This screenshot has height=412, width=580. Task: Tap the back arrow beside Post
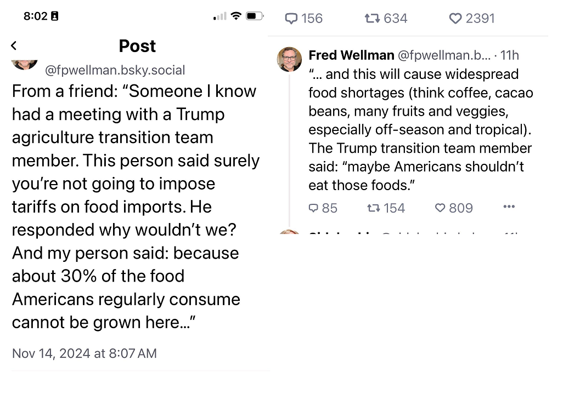point(14,45)
